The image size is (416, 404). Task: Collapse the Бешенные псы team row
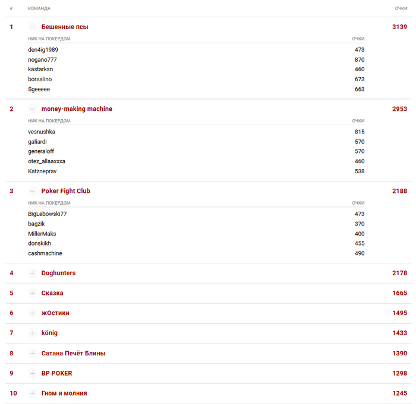click(x=33, y=27)
